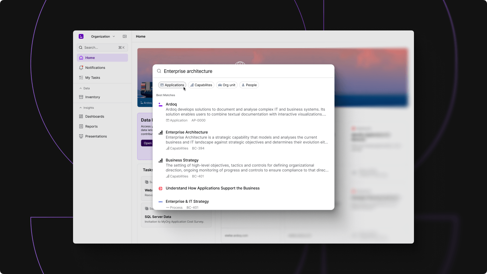The width and height of the screenshot is (487, 274).
Task: Open the Business Strategy capability result
Action: [x=182, y=160]
